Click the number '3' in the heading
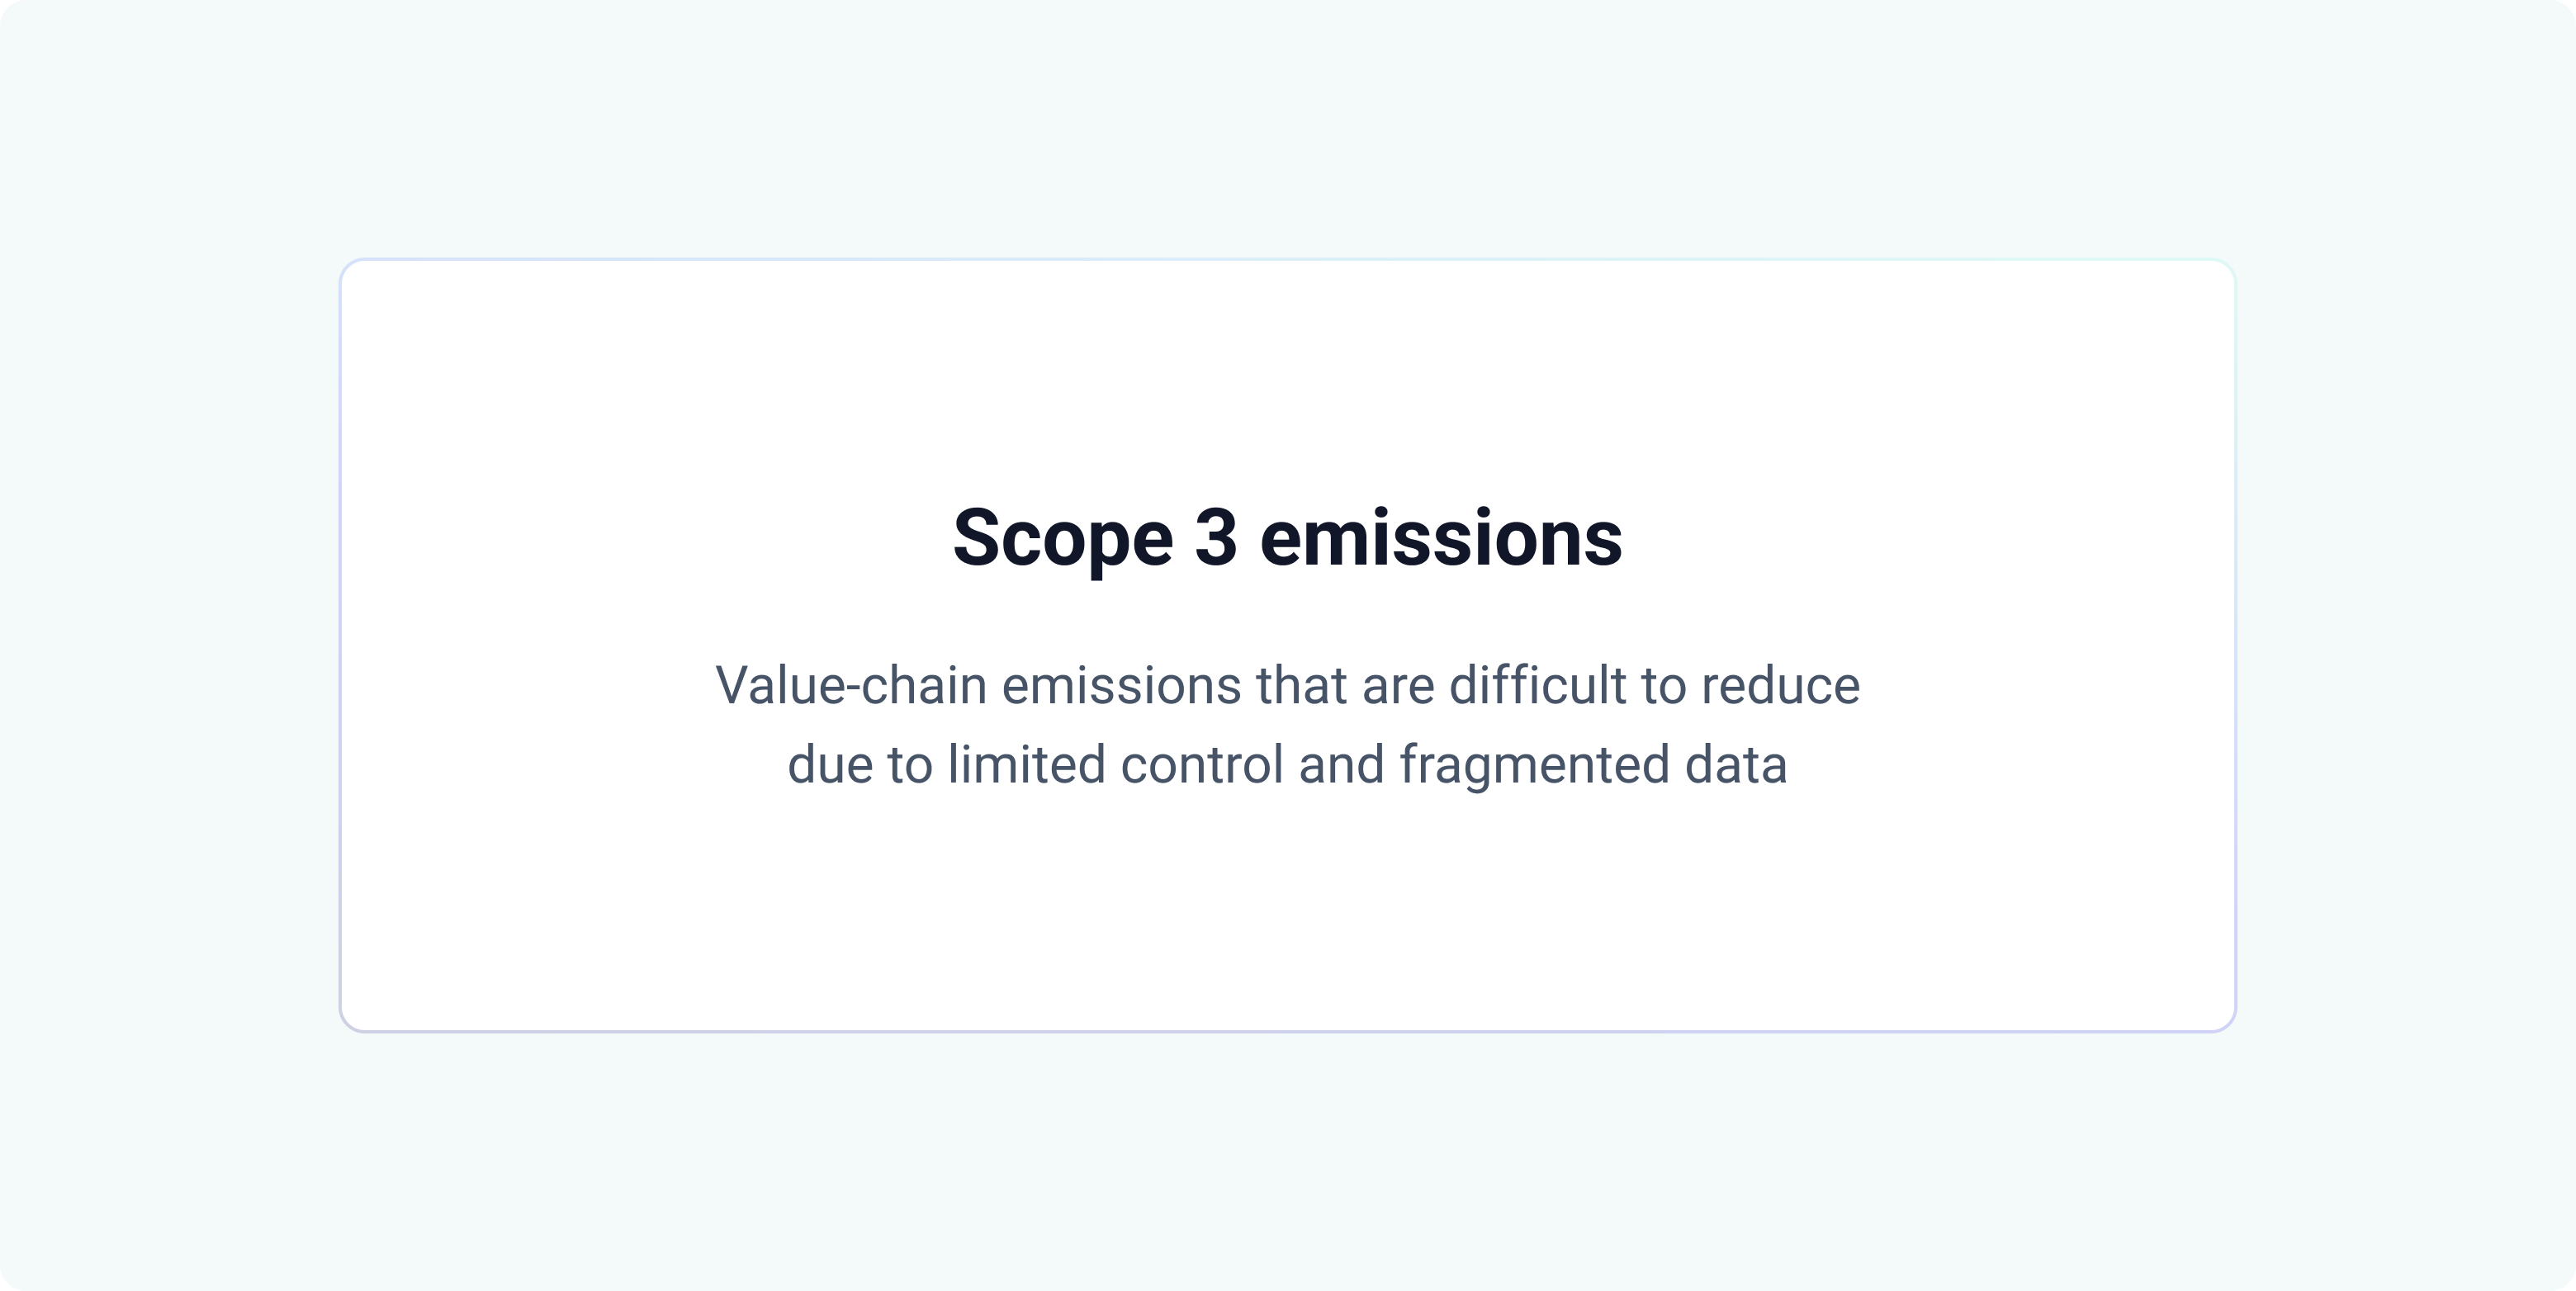 pyautogui.click(x=1216, y=537)
